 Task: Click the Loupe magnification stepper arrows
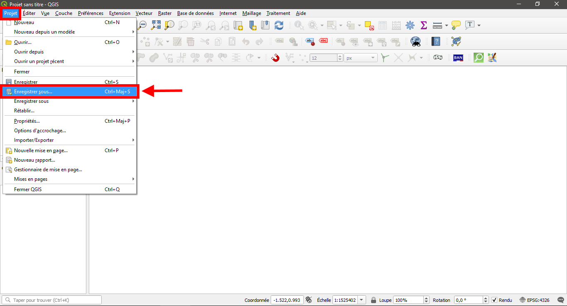(x=426, y=300)
